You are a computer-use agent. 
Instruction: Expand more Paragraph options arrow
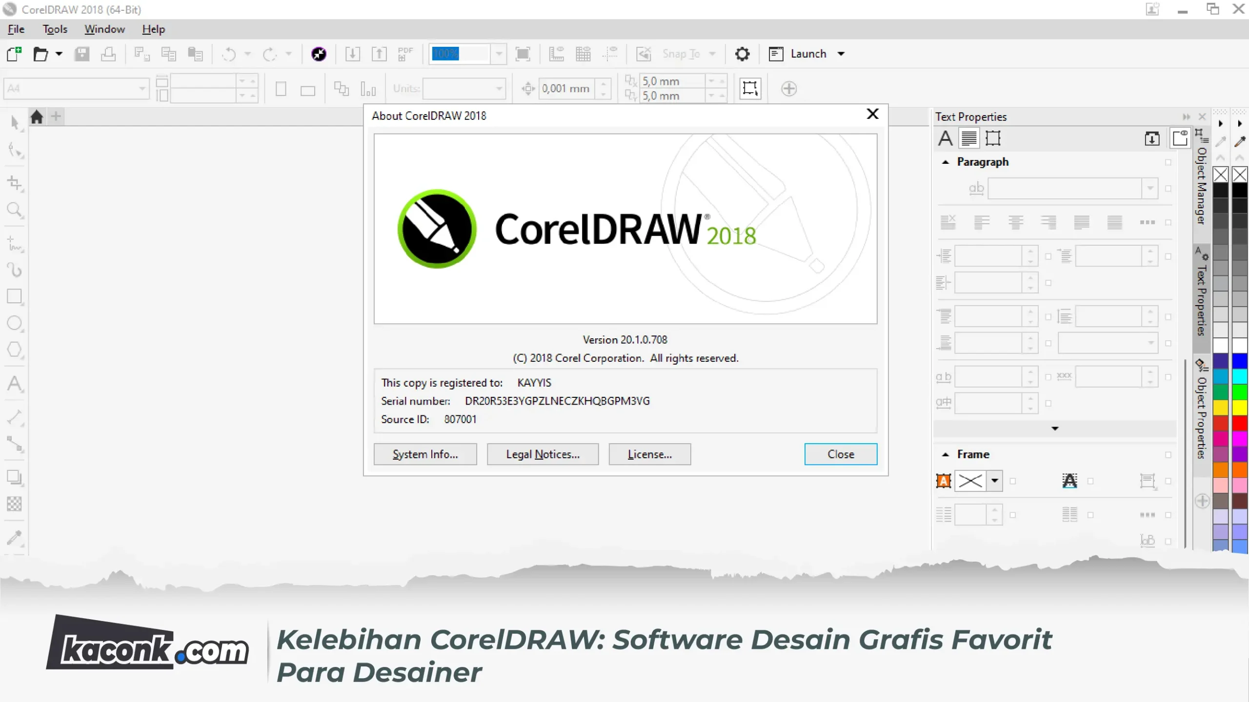coord(1055,429)
